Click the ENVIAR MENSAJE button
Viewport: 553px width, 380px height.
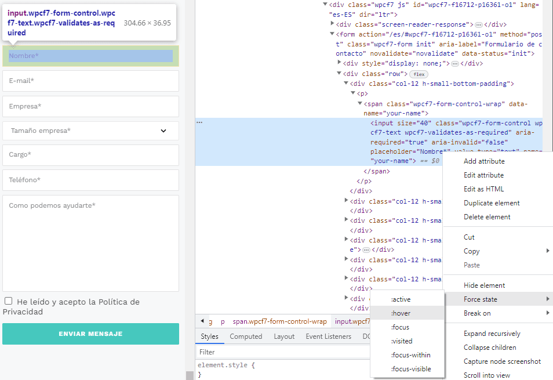pos(90,334)
